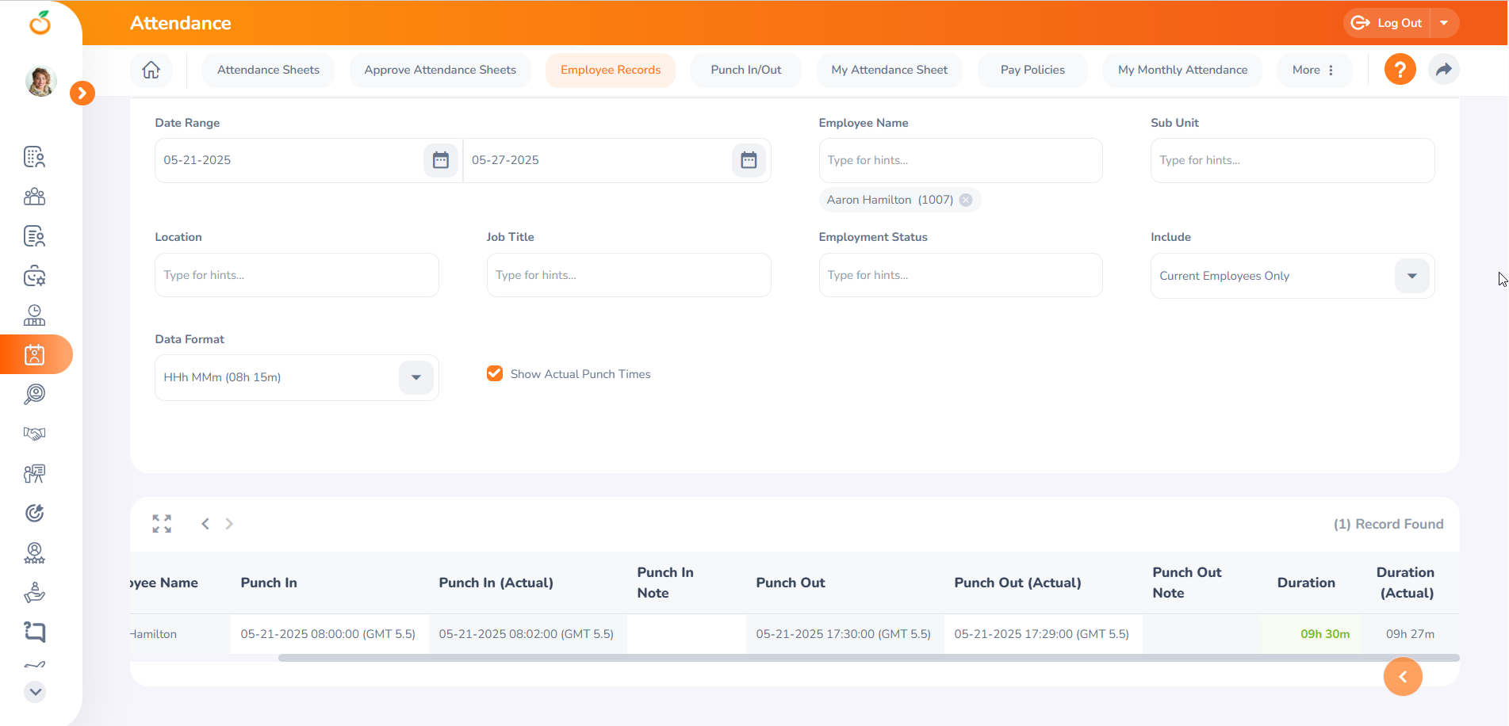1509x726 pixels.
Task: Open the Pay Policies tab
Action: 1032,70
